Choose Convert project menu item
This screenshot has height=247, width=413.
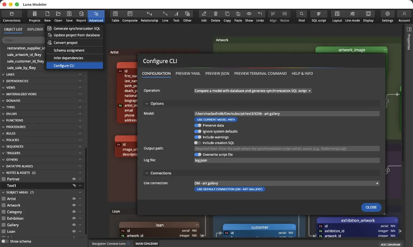click(x=74, y=43)
